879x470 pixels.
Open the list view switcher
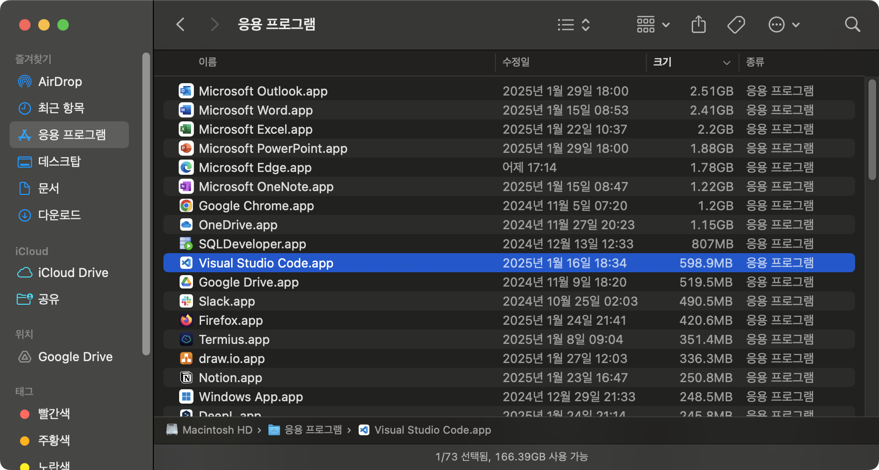tap(574, 24)
